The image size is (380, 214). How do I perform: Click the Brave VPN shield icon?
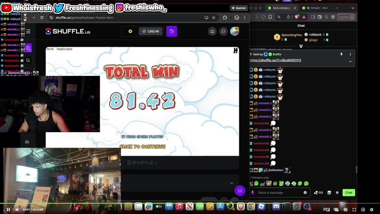click(333, 17)
